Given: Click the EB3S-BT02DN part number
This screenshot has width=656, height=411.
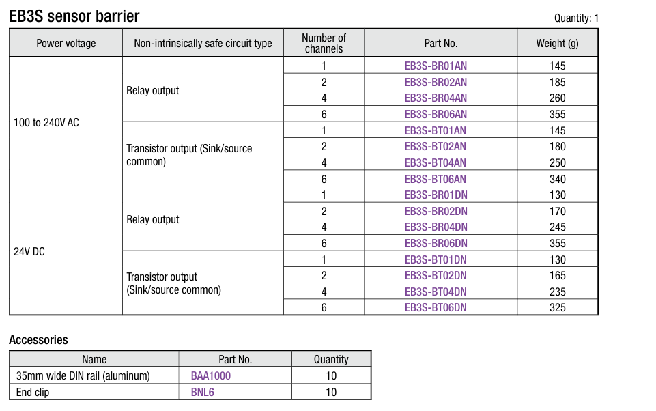Looking at the screenshot, I should click(436, 275).
